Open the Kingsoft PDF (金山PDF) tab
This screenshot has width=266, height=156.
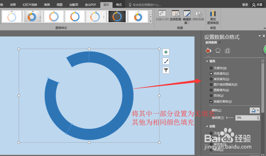[x=90, y=5]
